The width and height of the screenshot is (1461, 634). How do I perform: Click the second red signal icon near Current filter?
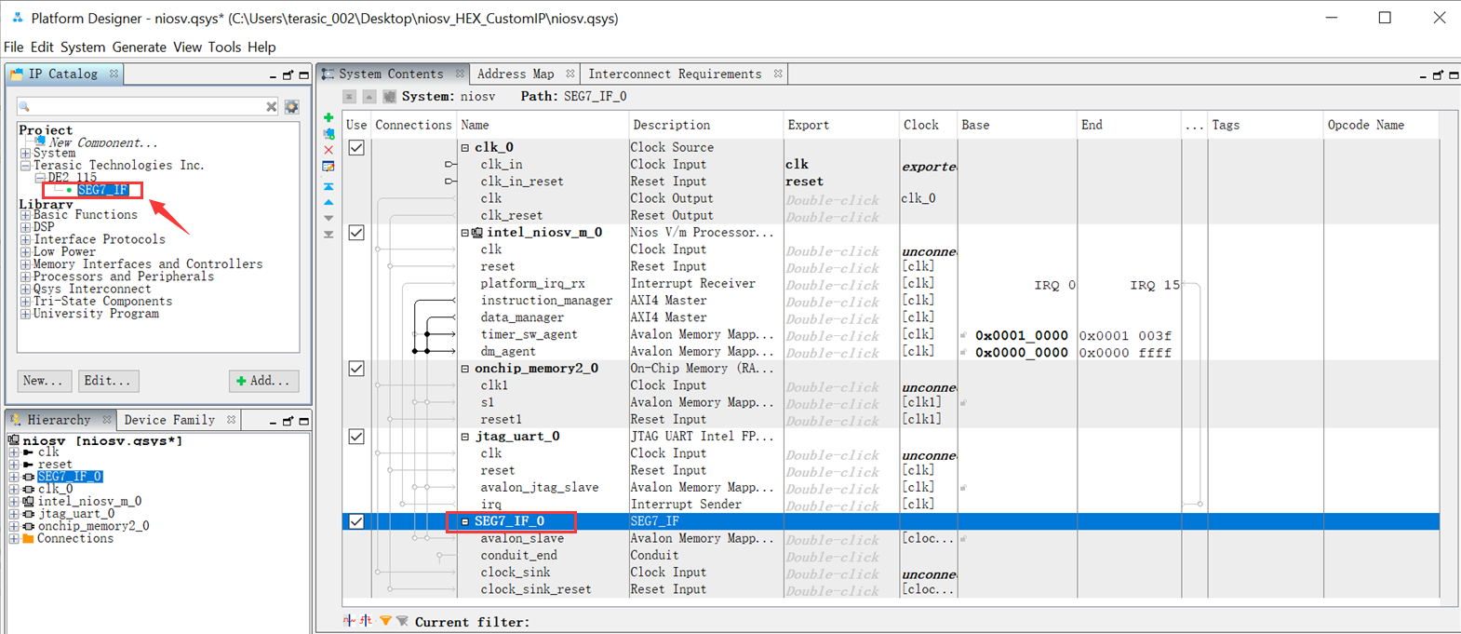tap(366, 621)
